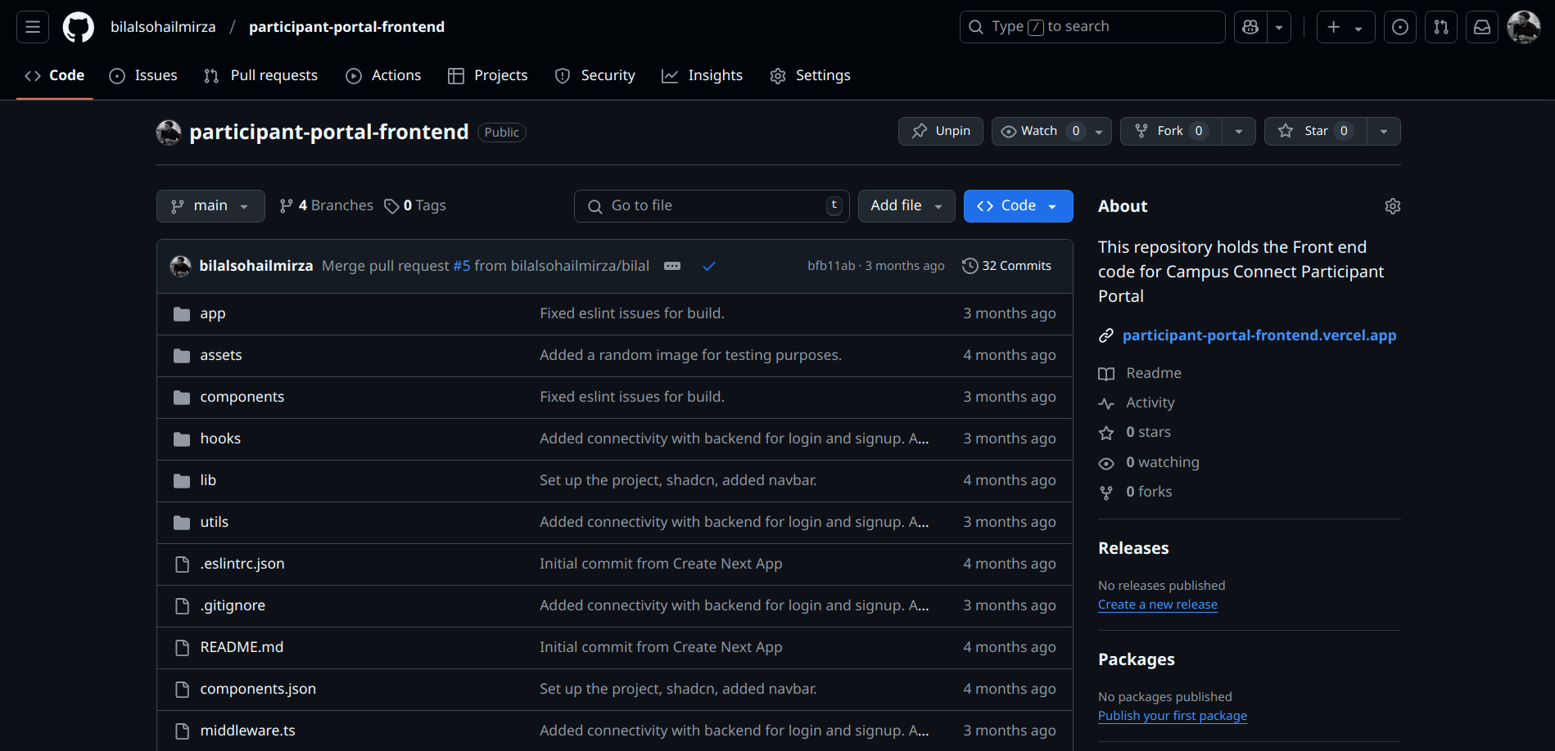
Task: View the commit status checkmark
Action: (709, 266)
